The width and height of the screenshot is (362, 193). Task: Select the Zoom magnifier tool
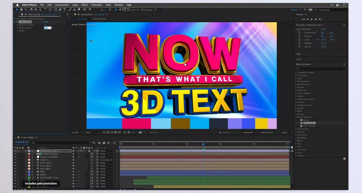26,10
